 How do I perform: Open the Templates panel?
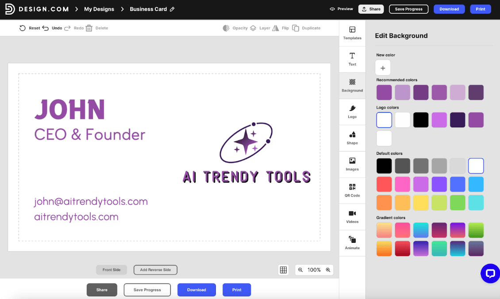352,33
